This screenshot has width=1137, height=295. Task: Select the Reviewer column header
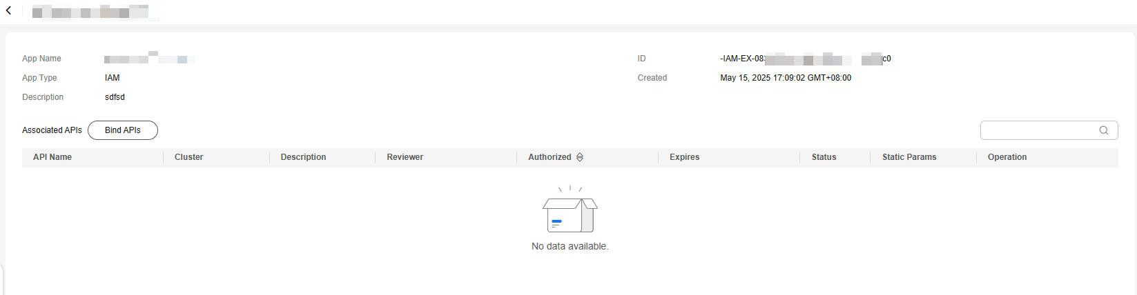(x=405, y=157)
